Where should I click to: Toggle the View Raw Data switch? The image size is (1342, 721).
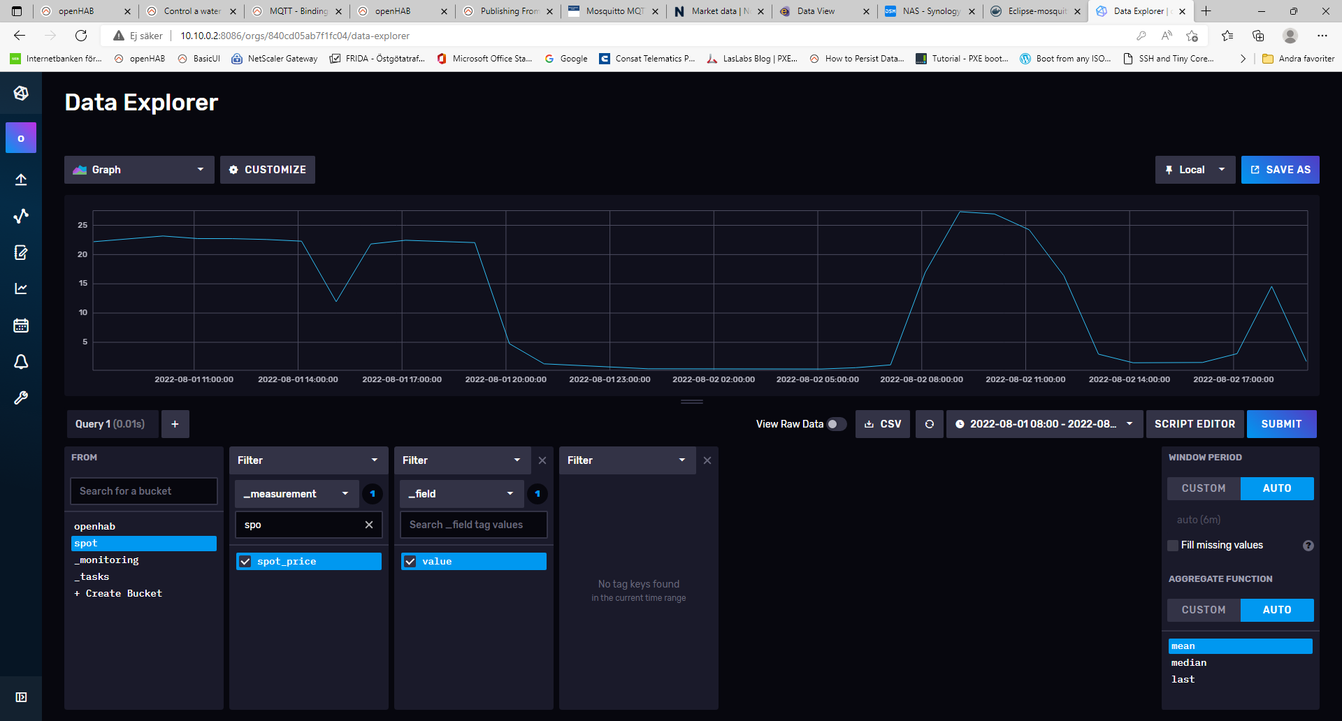click(x=836, y=424)
